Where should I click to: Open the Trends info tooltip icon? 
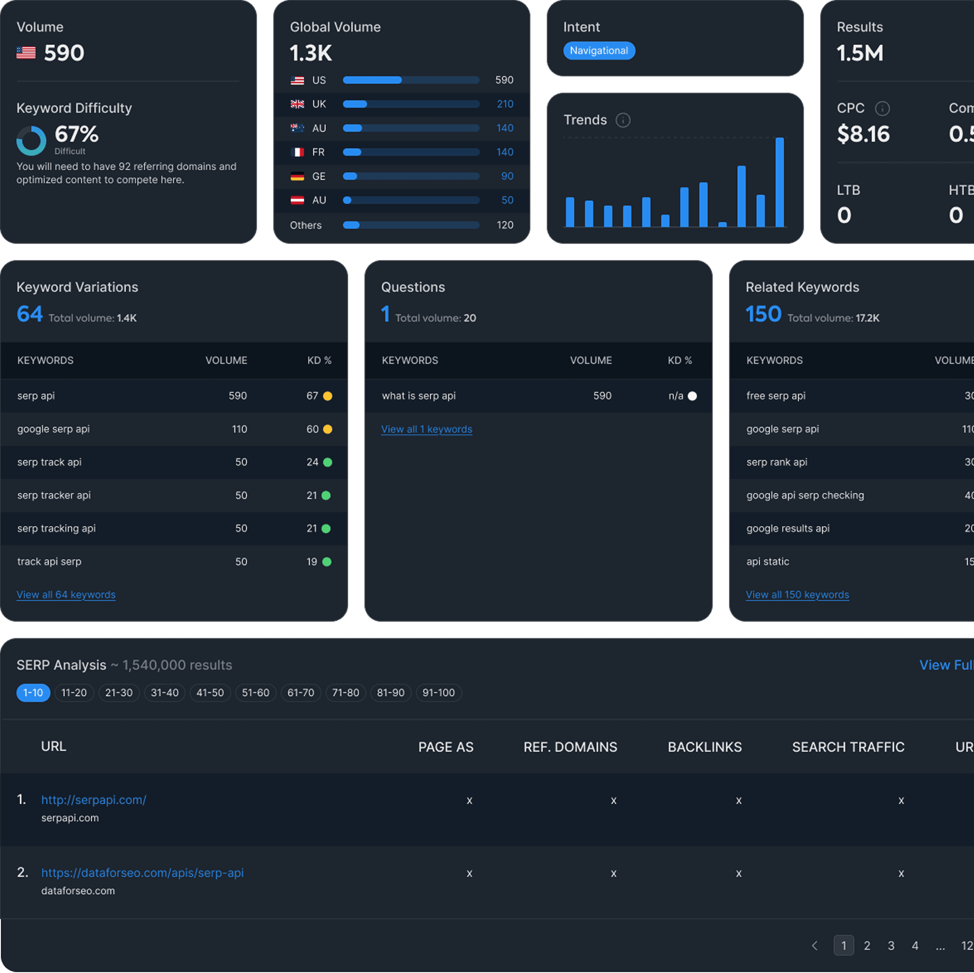point(623,120)
